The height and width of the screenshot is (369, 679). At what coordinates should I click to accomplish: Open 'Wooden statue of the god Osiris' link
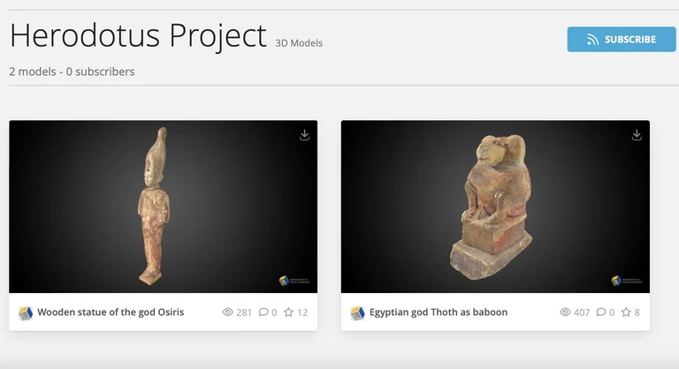click(x=111, y=313)
